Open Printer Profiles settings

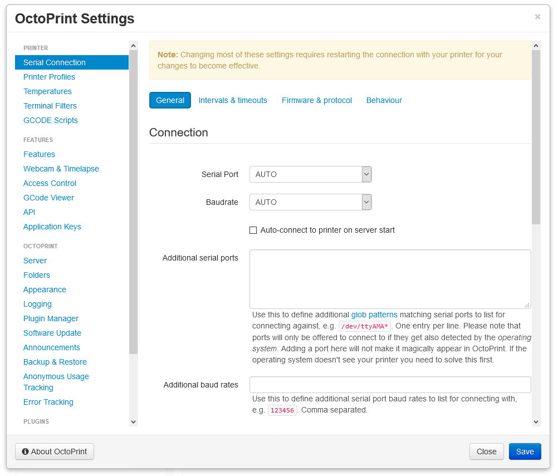click(49, 77)
